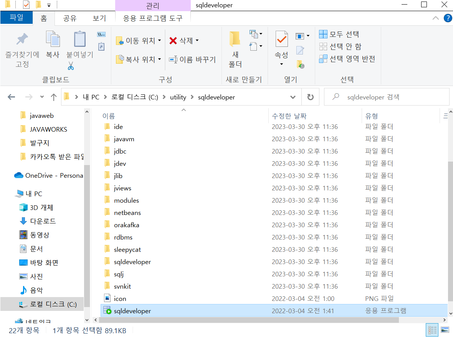Viewport: 453px width, 337px height.
Task: Sort by Date modified (수정한 날짜) column
Action: click(x=289, y=116)
